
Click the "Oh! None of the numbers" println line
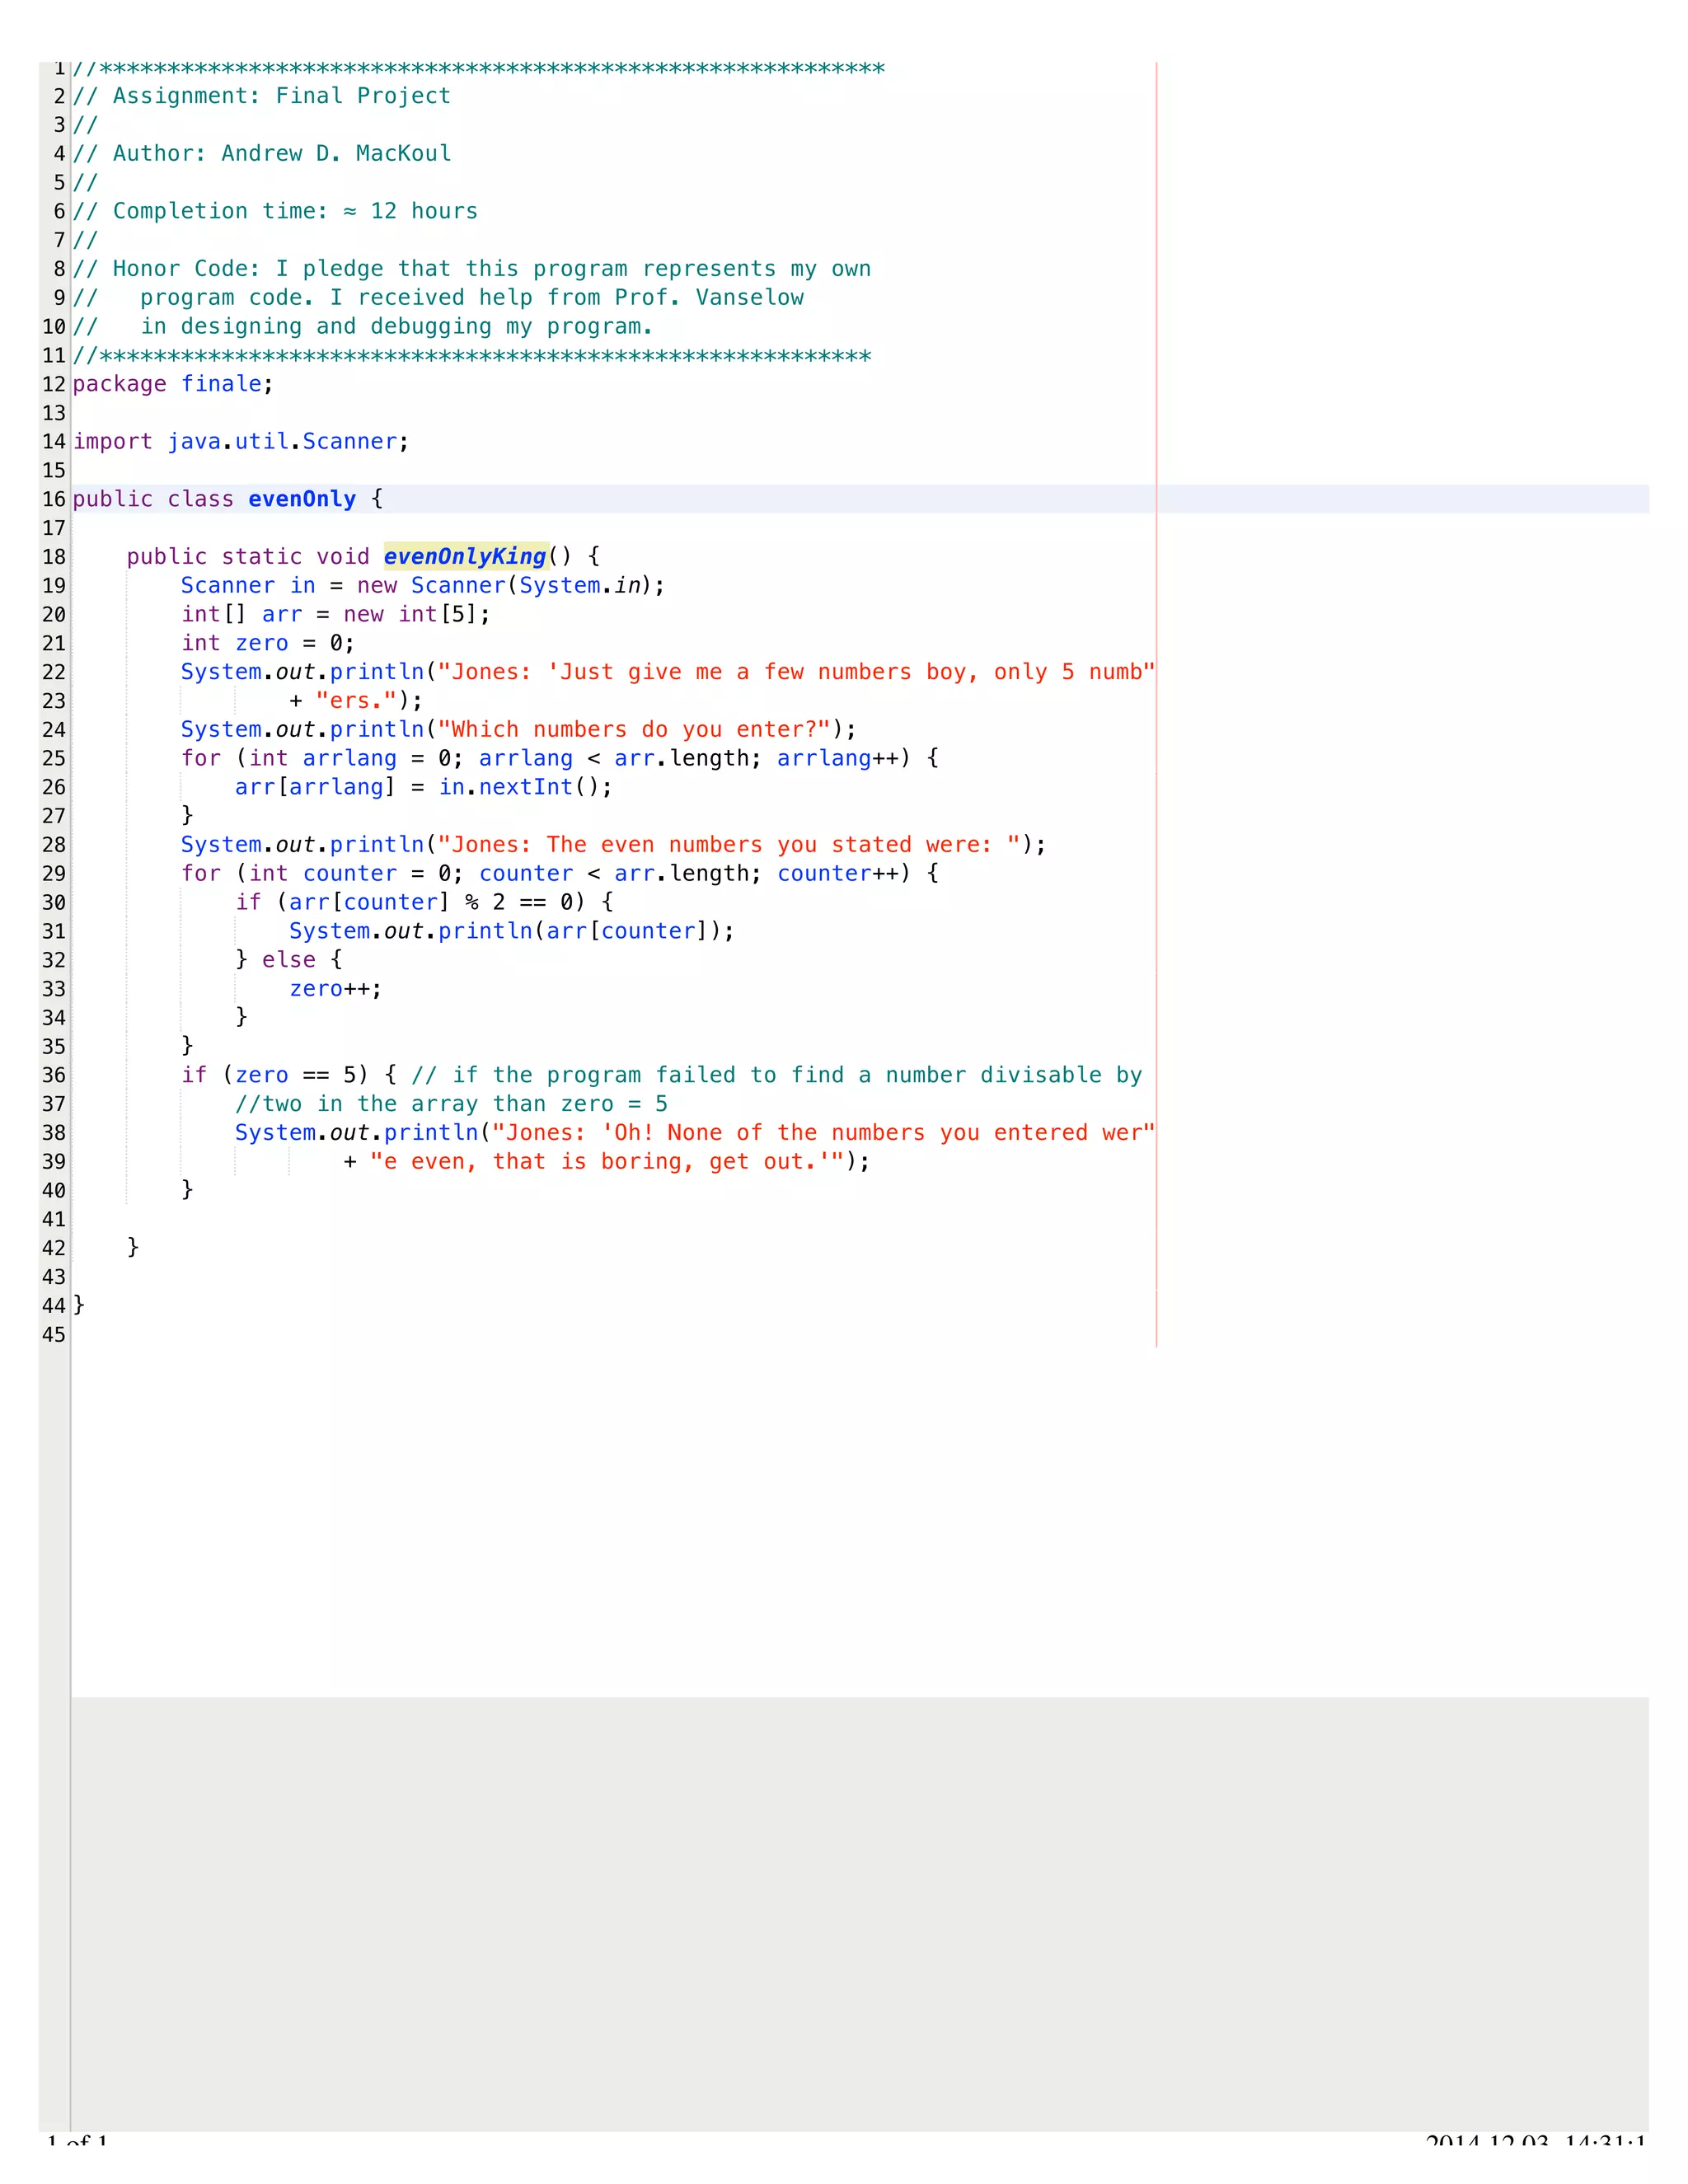click(695, 1133)
